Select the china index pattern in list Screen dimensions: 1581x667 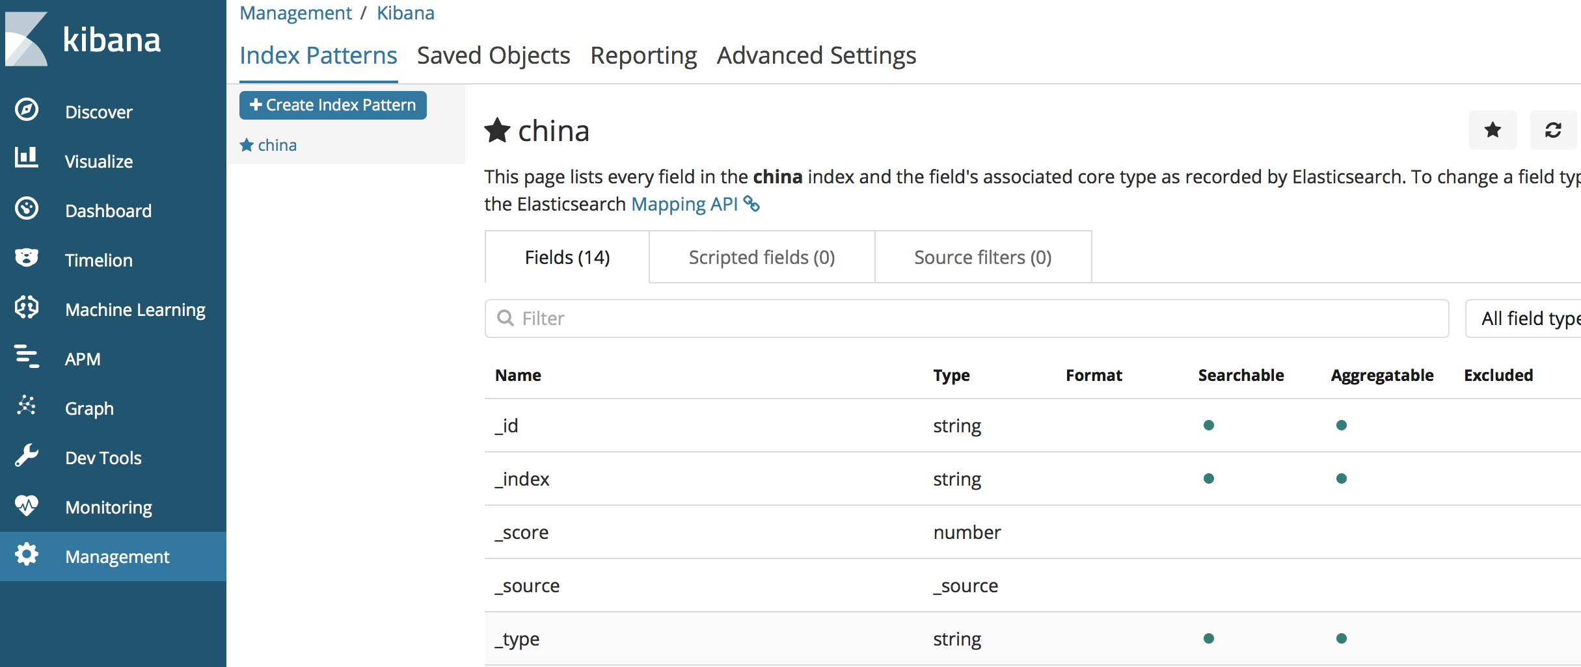click(277, 145)
